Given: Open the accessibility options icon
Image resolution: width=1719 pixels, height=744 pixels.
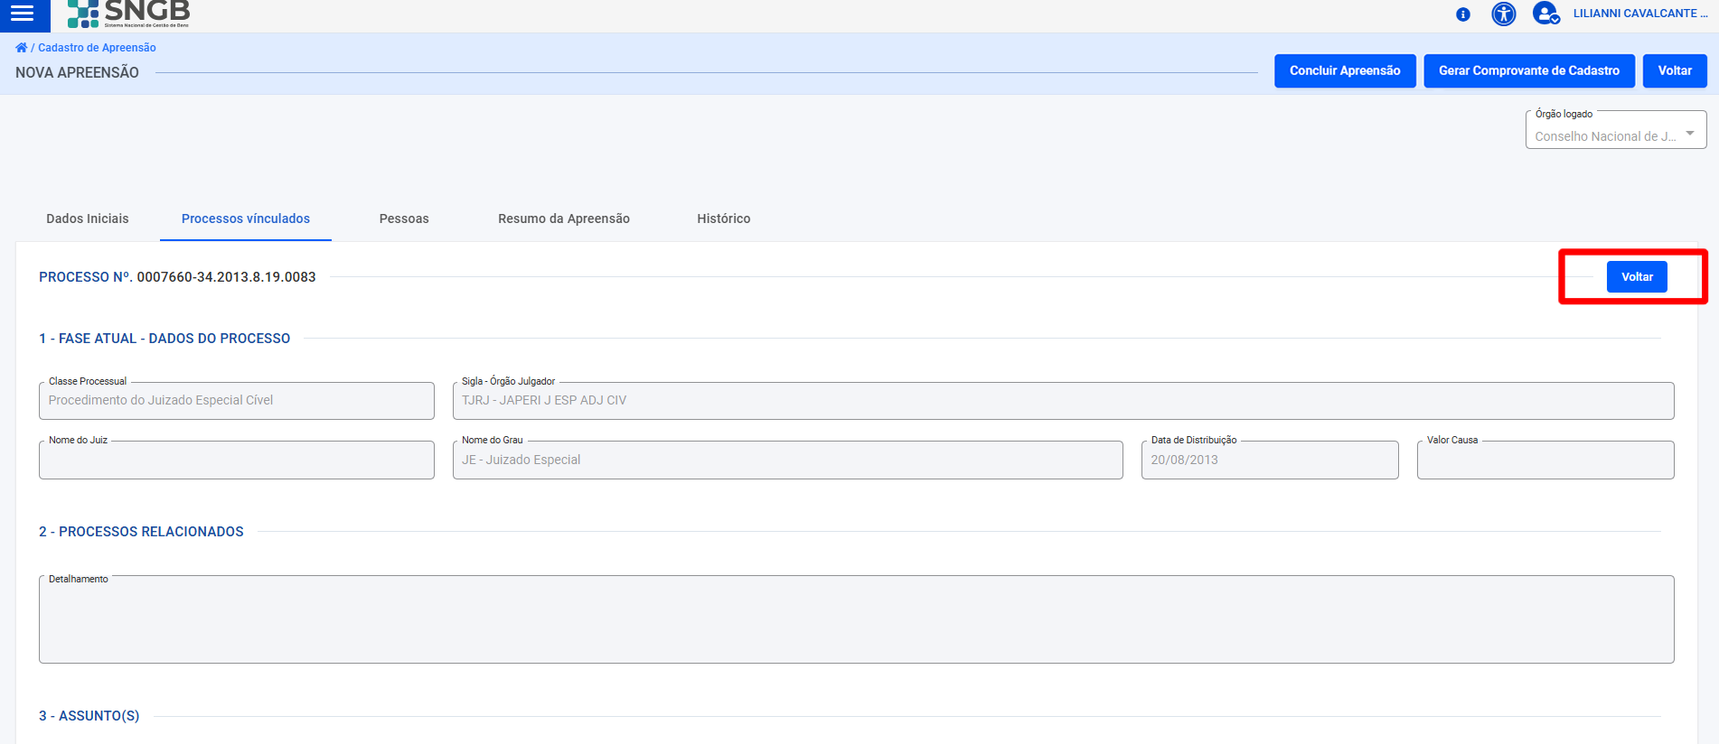Looking at the screenshot, I should click(x=1503, y=14).
